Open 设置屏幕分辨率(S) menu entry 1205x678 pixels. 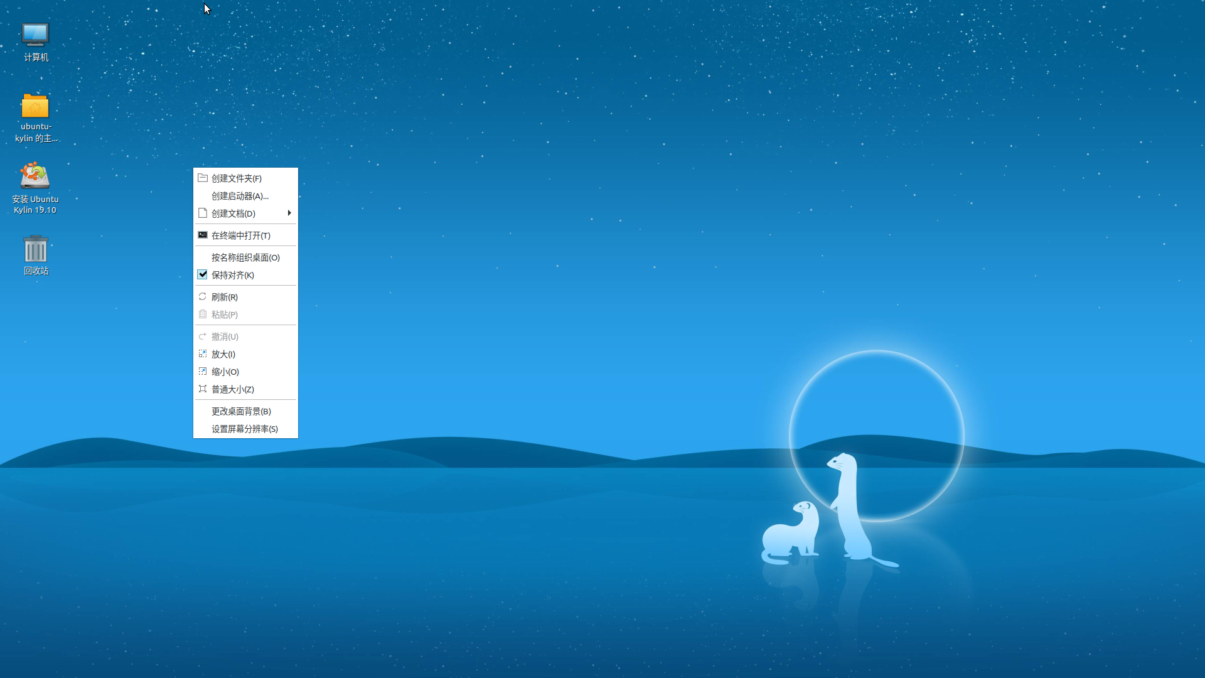[245, 429]
